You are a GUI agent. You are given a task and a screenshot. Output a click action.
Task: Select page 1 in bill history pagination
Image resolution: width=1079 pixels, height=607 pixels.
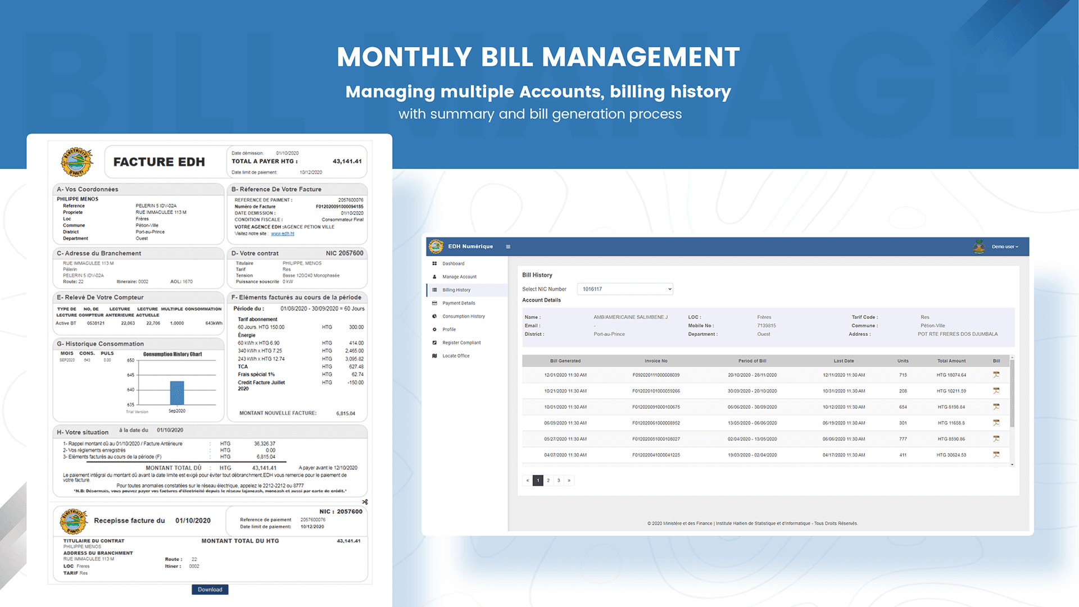(538, 481)
